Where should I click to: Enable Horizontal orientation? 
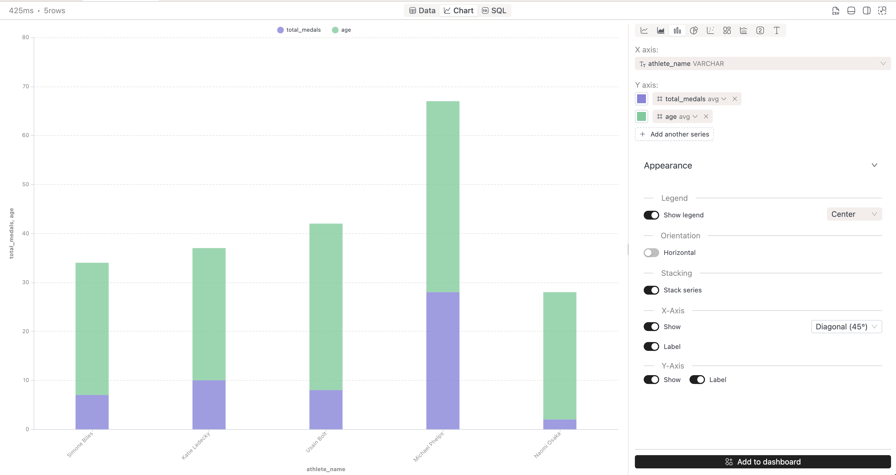click(651, 253)
